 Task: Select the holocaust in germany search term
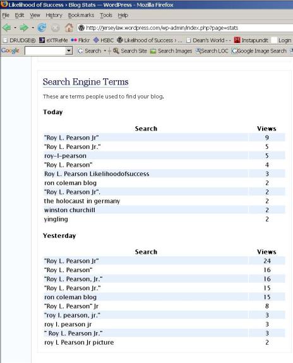tap(82, 201)
